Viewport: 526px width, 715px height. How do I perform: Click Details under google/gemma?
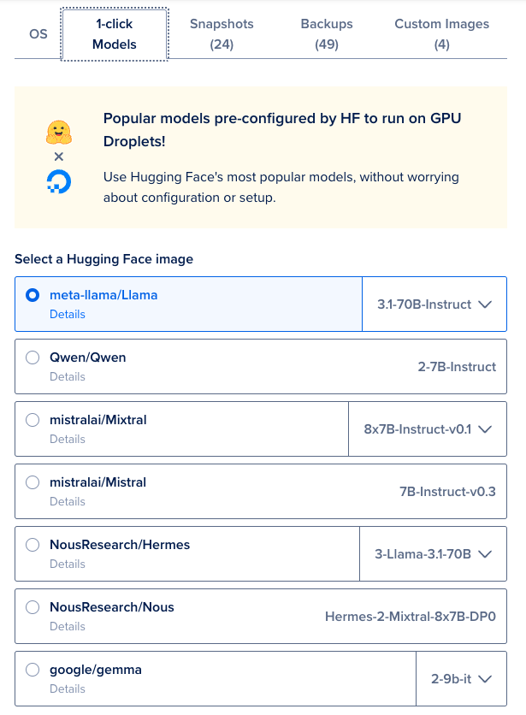[68, 688]
